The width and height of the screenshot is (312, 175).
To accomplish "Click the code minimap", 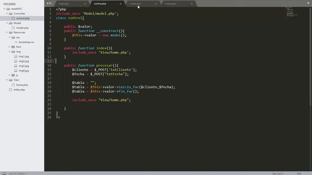I will click(292, 13).
